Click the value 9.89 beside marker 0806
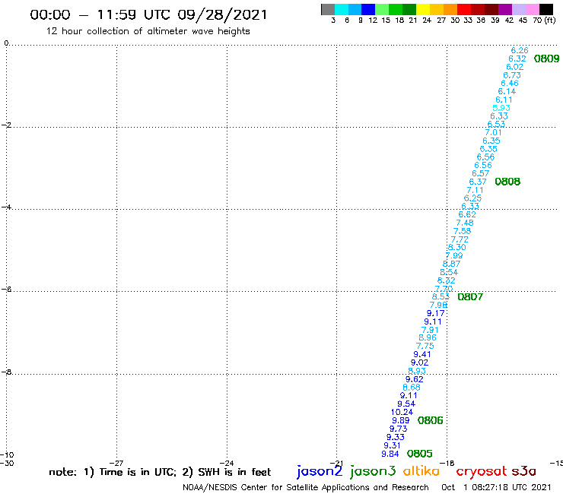Viewport: 563px width, 494px height. (x=401, y=420)
